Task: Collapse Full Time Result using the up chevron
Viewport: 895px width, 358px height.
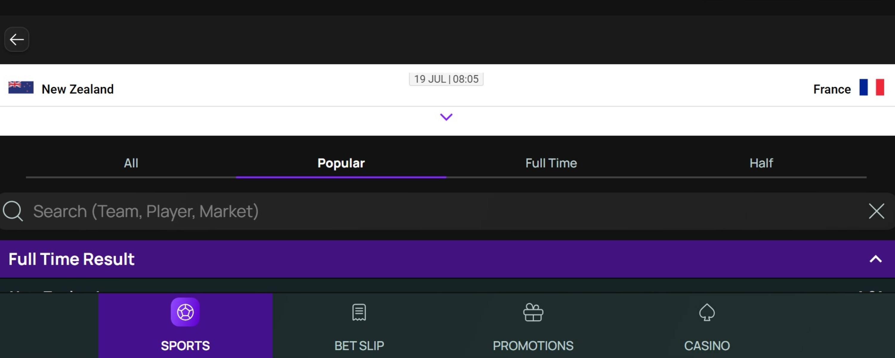Action: pyautogui.click(x=875, y=259)
